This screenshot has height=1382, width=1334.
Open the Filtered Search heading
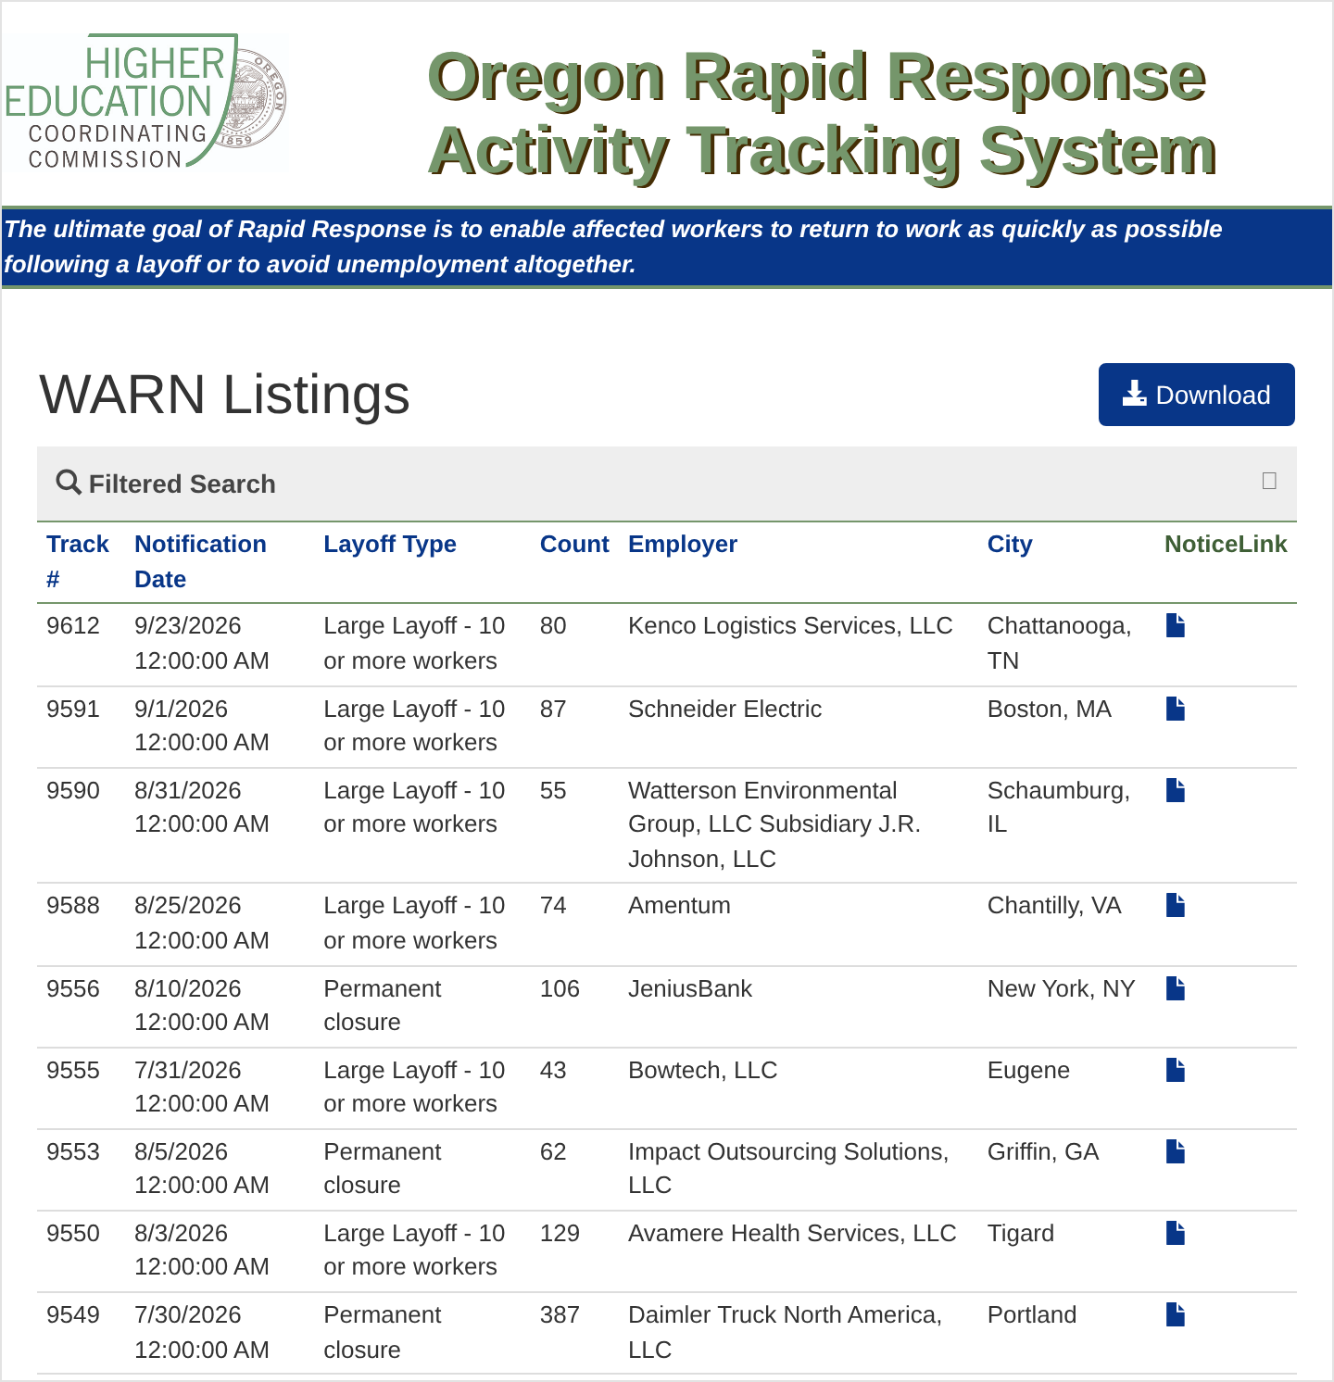(x=182, y=484)
